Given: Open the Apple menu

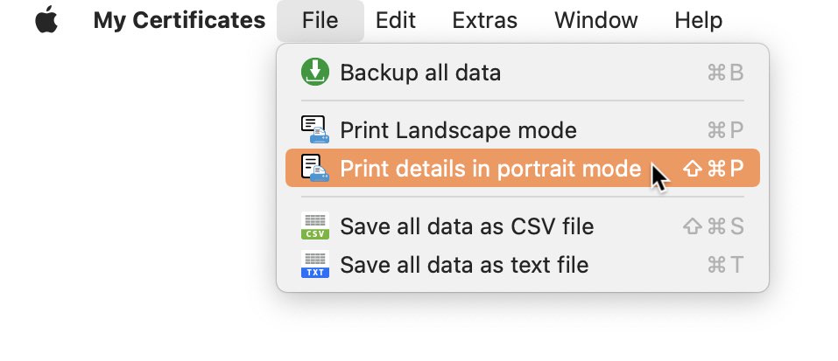Looking at the screenshot, I should pyautogui.click(x=46, y=20).
